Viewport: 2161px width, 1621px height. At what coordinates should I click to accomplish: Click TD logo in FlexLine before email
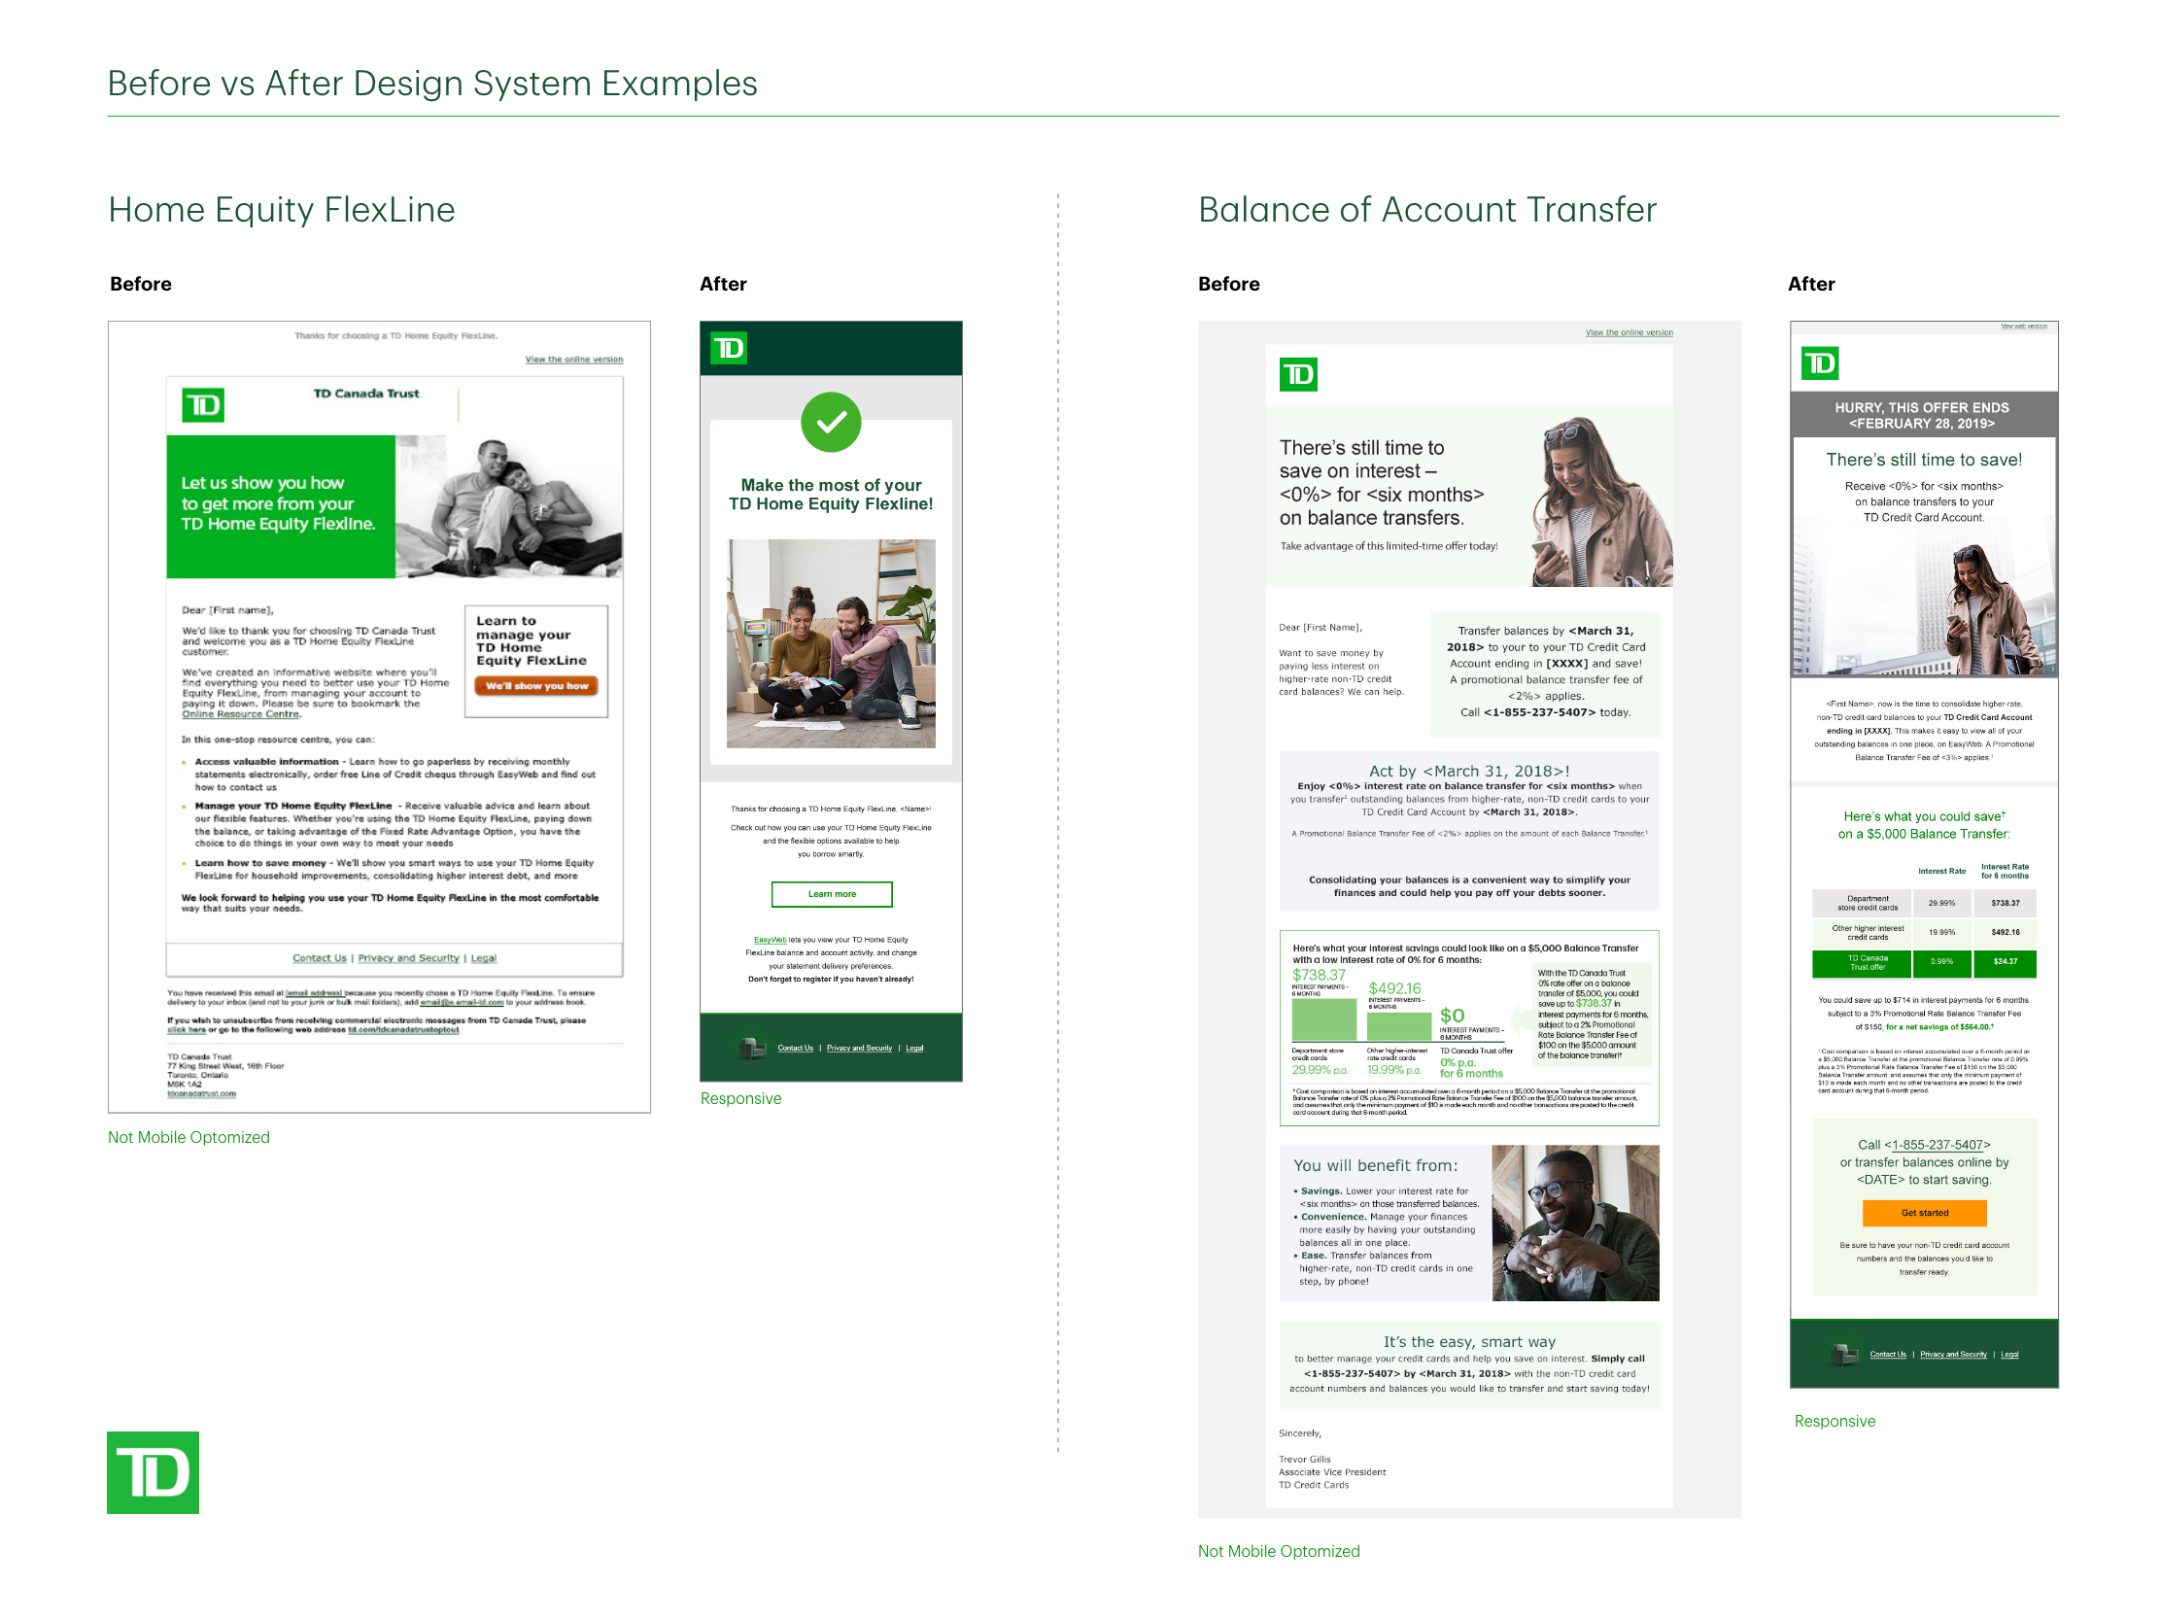(x=203, y=404)
